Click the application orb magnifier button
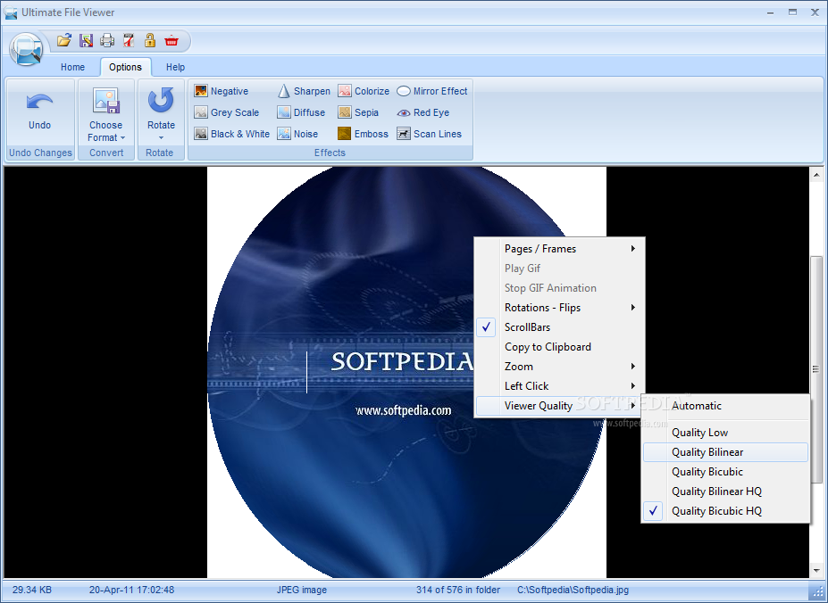The image size is (828, 603). pyautogui.click(x=25, y=49)
